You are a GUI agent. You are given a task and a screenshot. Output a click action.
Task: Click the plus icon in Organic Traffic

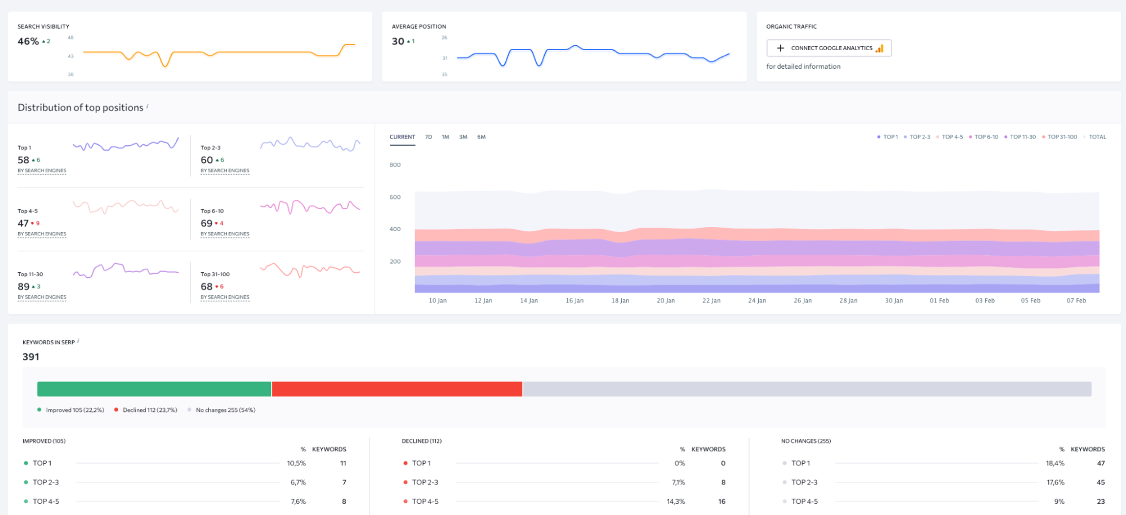[x=781, y=48]
